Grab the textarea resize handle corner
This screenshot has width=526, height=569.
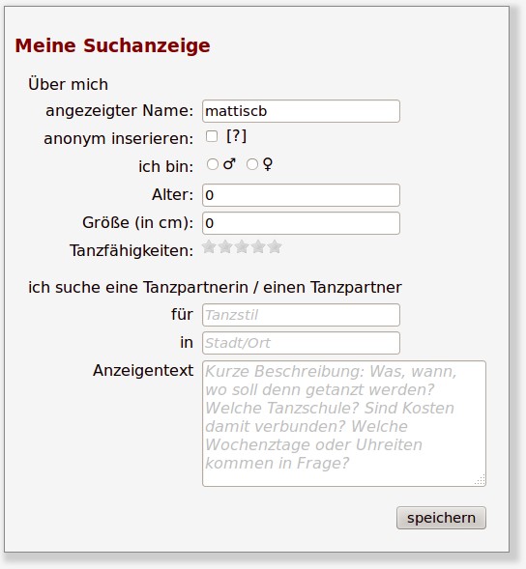pyautogui.click(x=481, y=480)
